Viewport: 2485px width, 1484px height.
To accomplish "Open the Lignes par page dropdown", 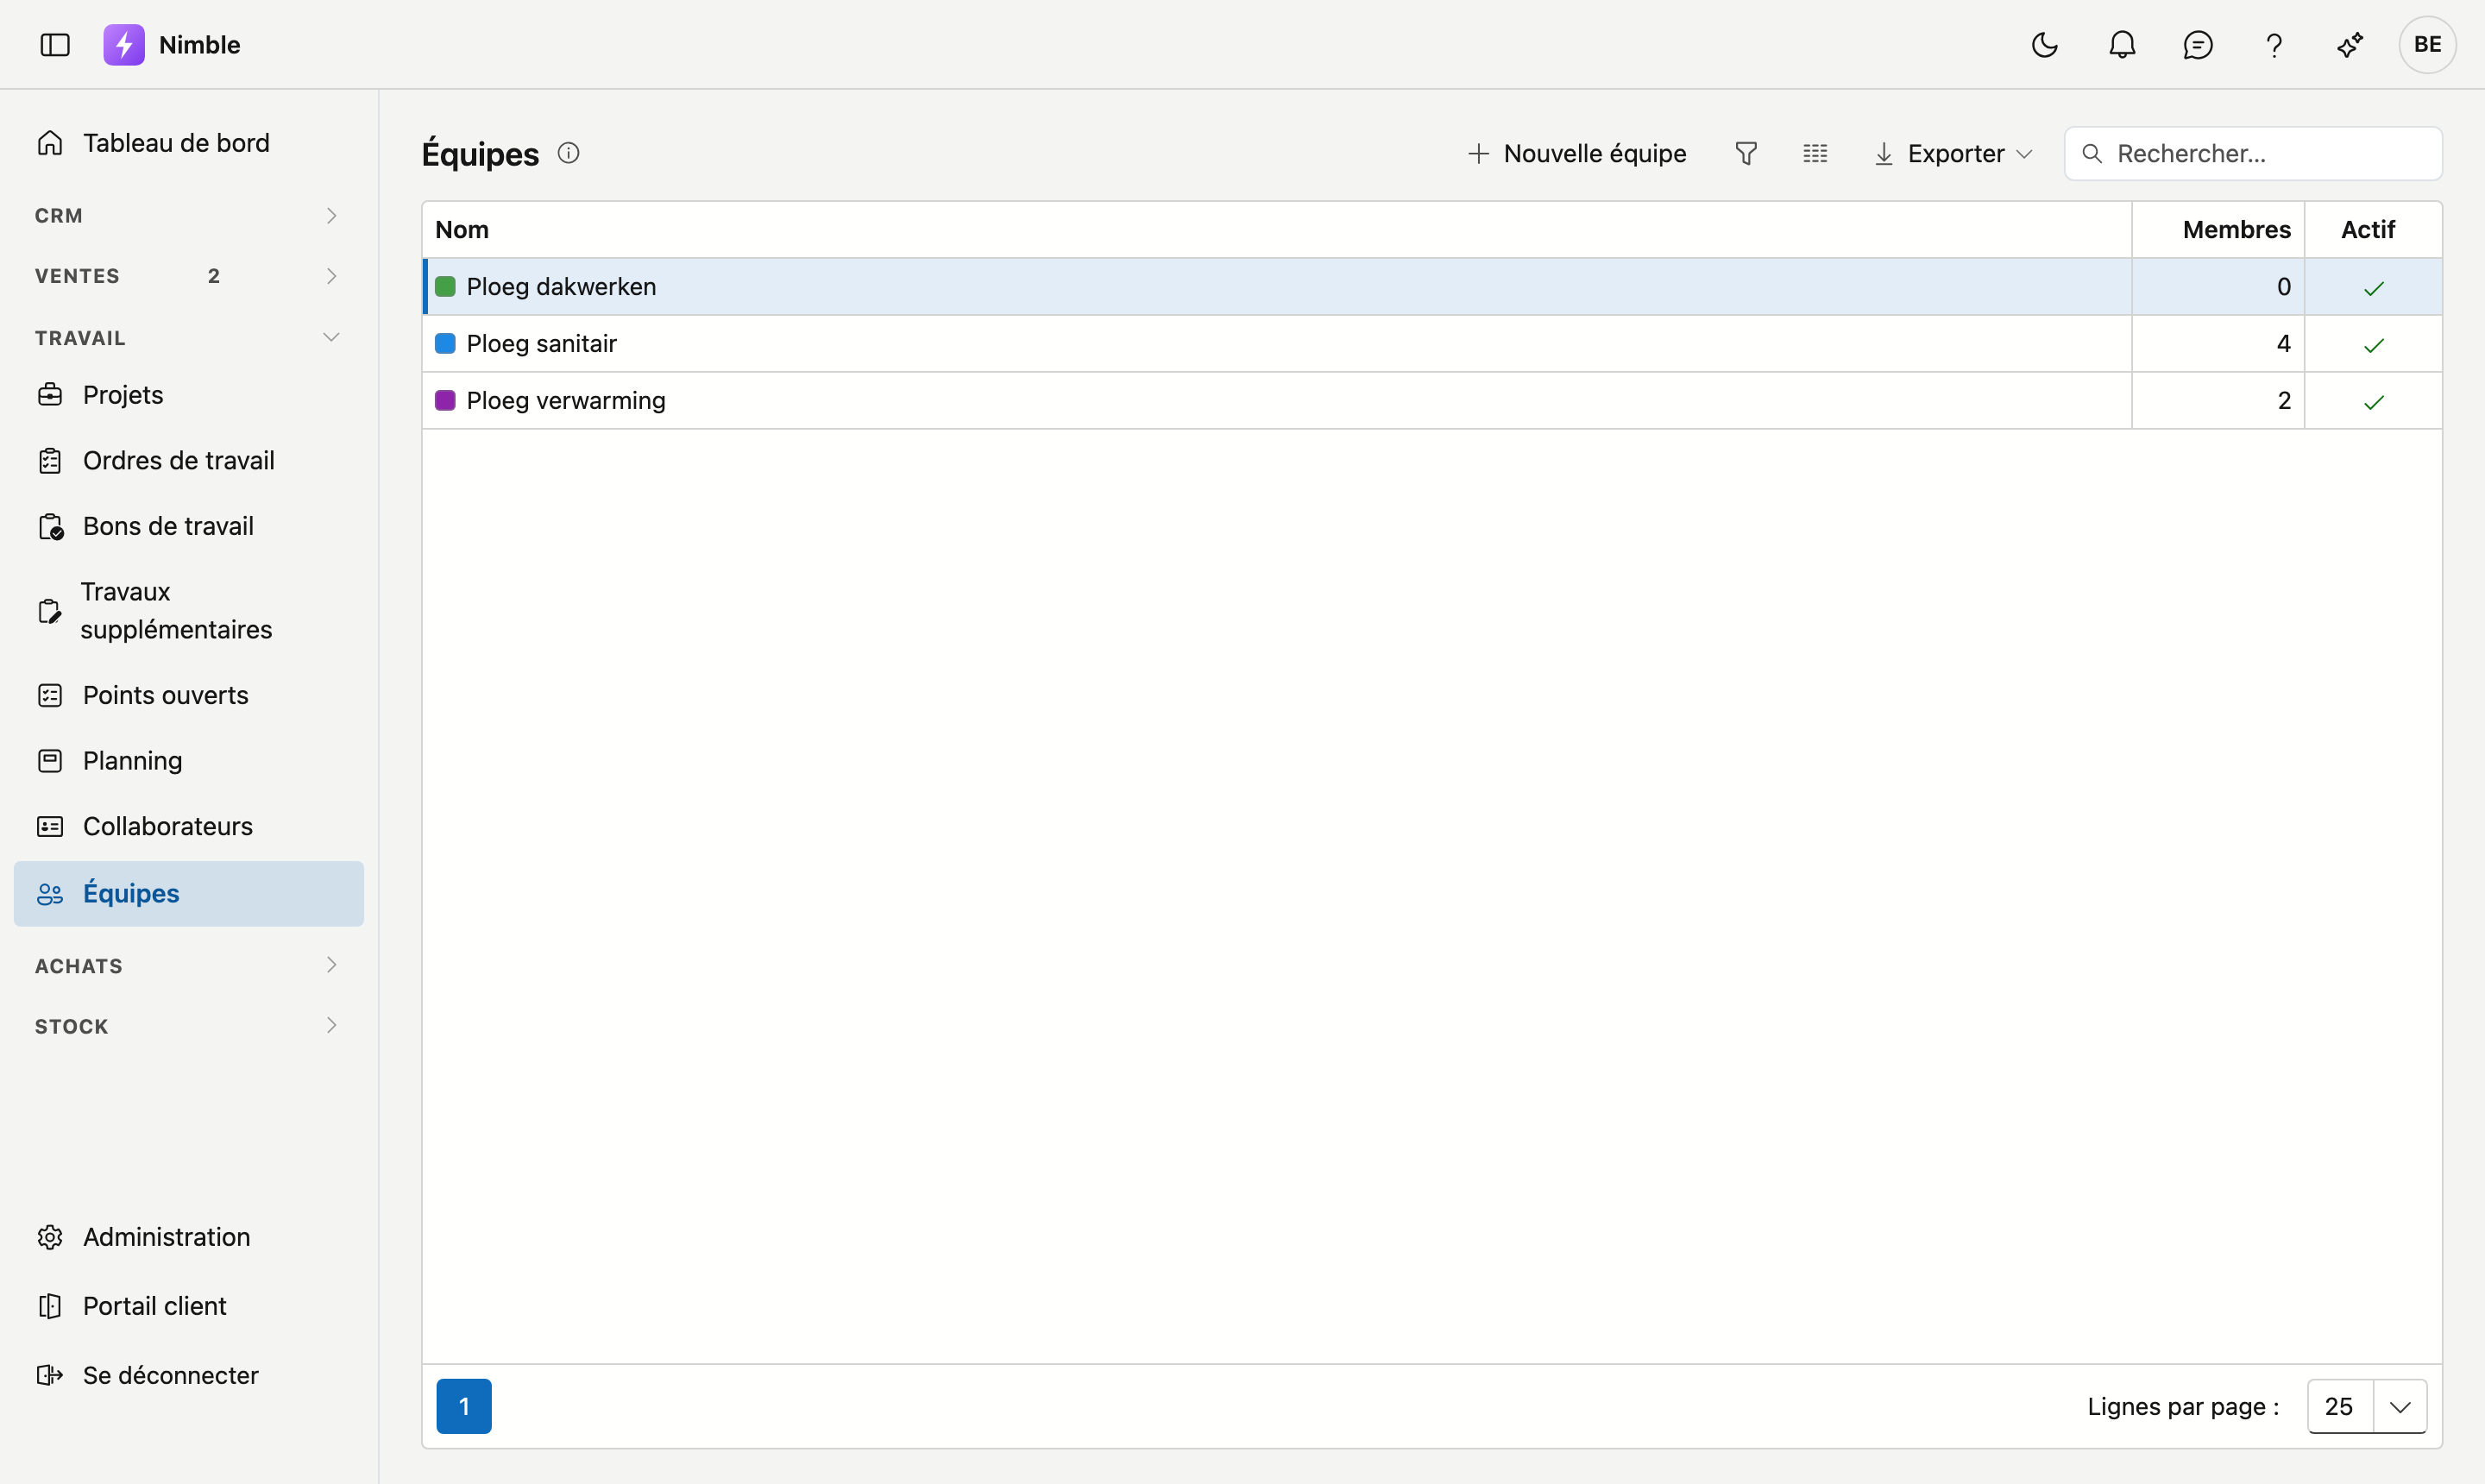I will coord(2366,1406).
